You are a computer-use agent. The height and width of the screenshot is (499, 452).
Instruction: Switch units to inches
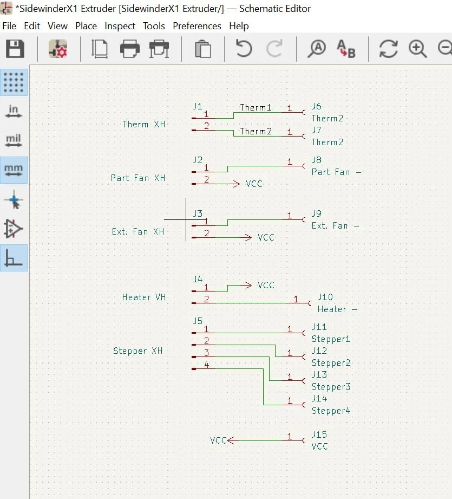(14, 112)
